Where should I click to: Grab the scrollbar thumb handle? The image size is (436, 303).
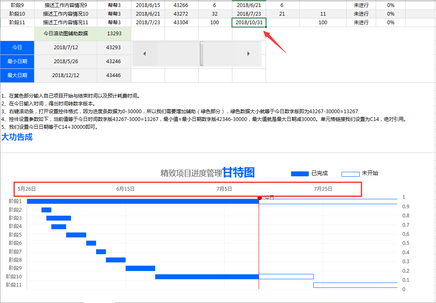(x=202, y=54)
